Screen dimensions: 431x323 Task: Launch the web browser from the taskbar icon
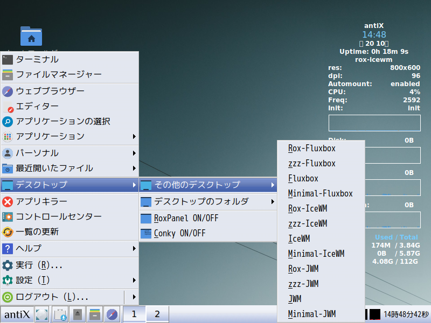(112, 314)
